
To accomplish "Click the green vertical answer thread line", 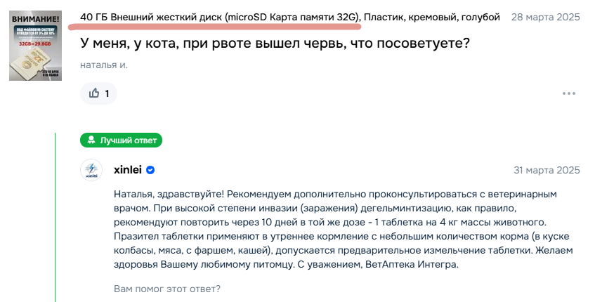I will click(x=55, y=218).
